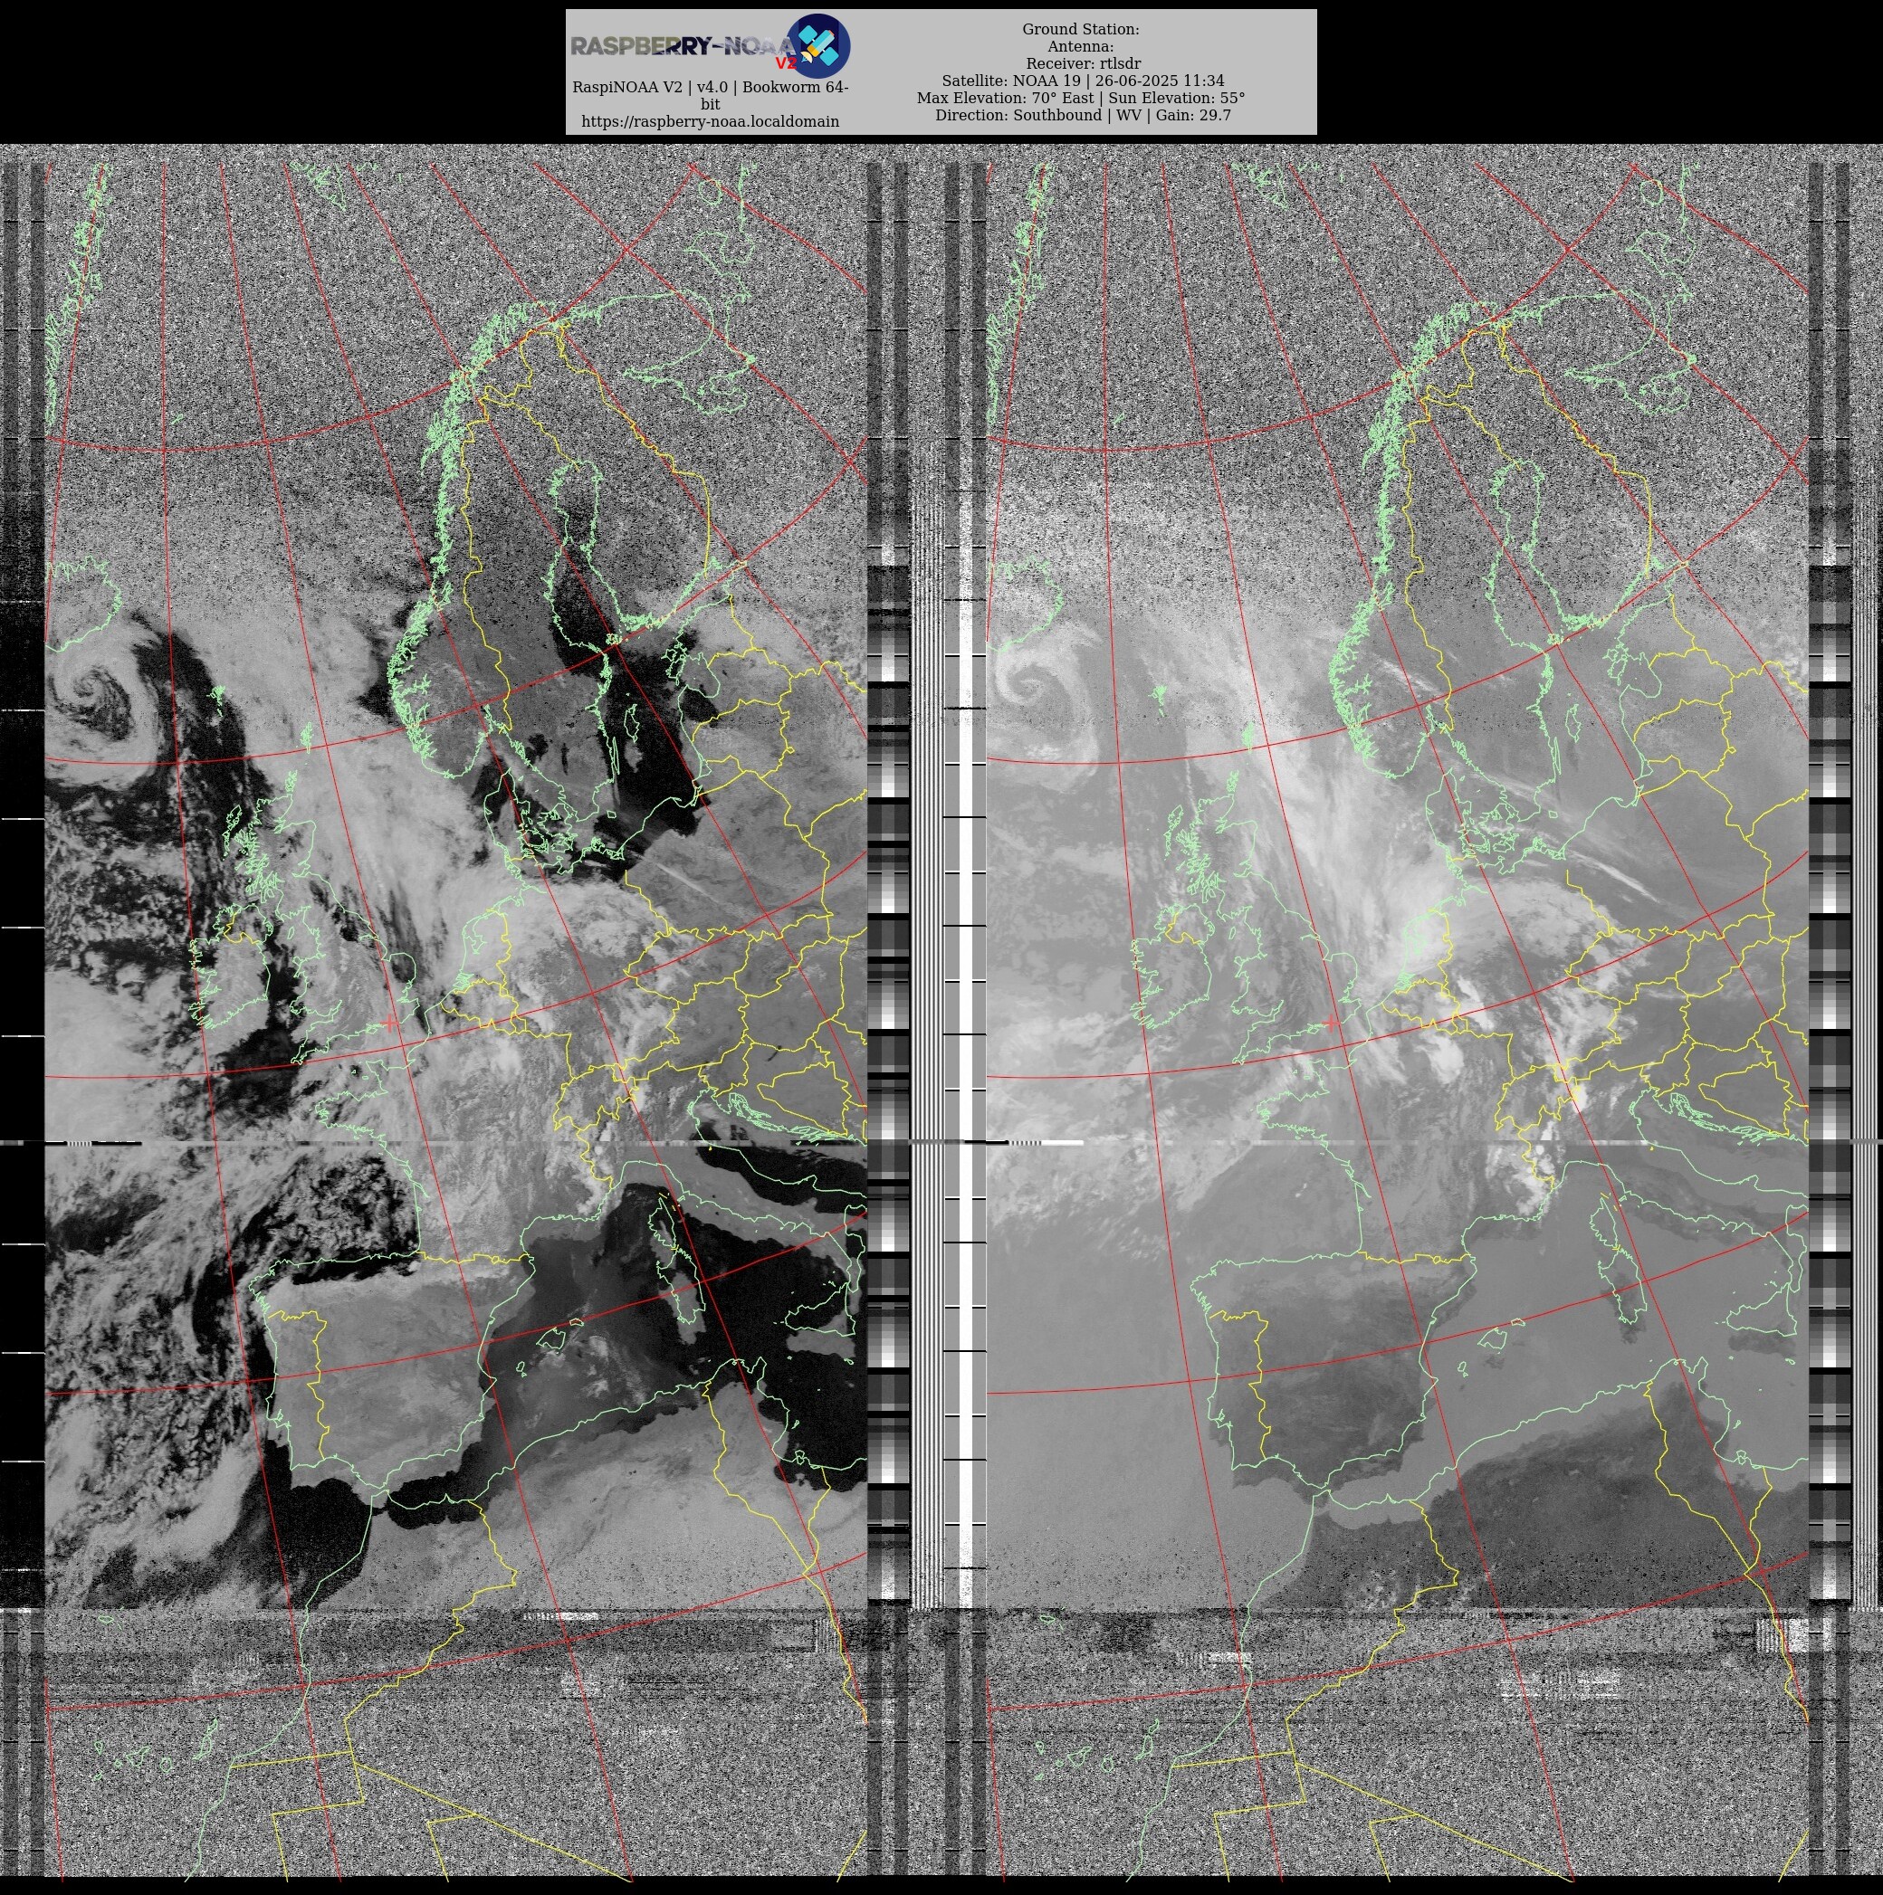Select the 'Receiver: rtlsdr' line
This screenshot has height=1895, width=1883.
coord(1084,63)
